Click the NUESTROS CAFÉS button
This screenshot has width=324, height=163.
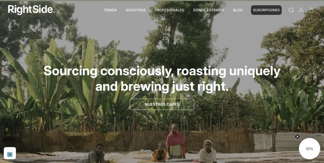coord(162,104)
